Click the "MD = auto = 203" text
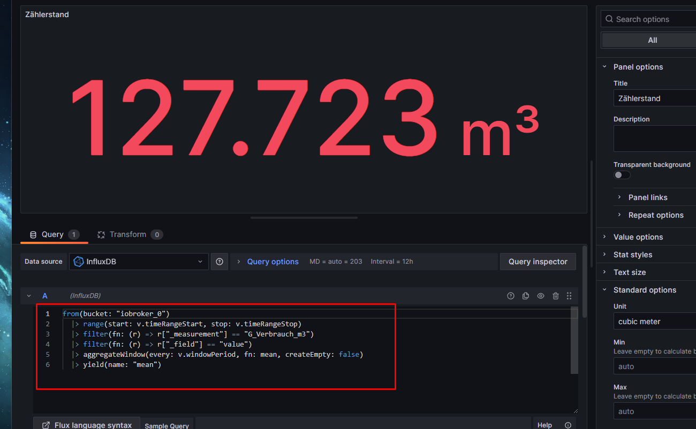The width and height of the screenshot is (696, 429). pos(336,262)
